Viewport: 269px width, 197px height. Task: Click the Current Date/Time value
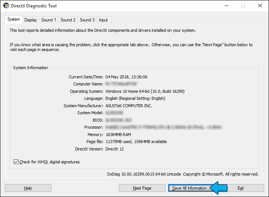126,77
